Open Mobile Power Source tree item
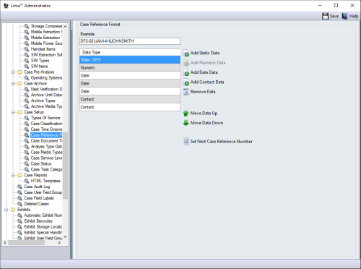The height and width of the screenshot is (269, 361). tap(46, 43)
